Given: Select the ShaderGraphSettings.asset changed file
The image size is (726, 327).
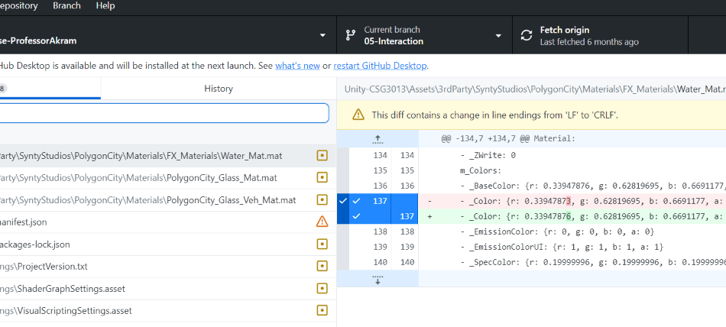Looking at the screenshot, I should coord(168,289).
